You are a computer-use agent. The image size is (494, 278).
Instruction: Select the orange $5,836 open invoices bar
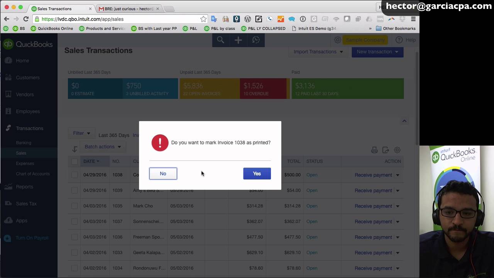[x=210, y=88]
